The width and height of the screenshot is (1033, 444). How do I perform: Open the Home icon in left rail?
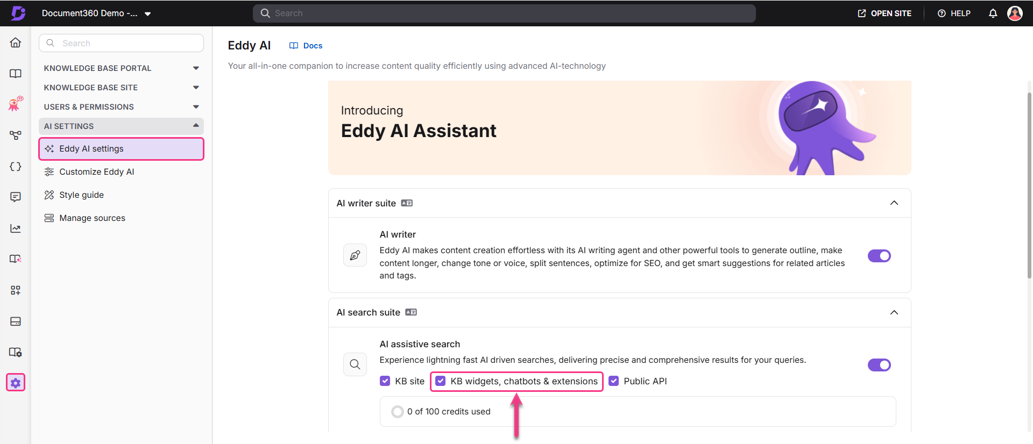click(16, 42)
